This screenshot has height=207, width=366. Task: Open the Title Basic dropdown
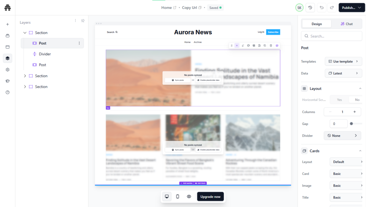(346, 197)
